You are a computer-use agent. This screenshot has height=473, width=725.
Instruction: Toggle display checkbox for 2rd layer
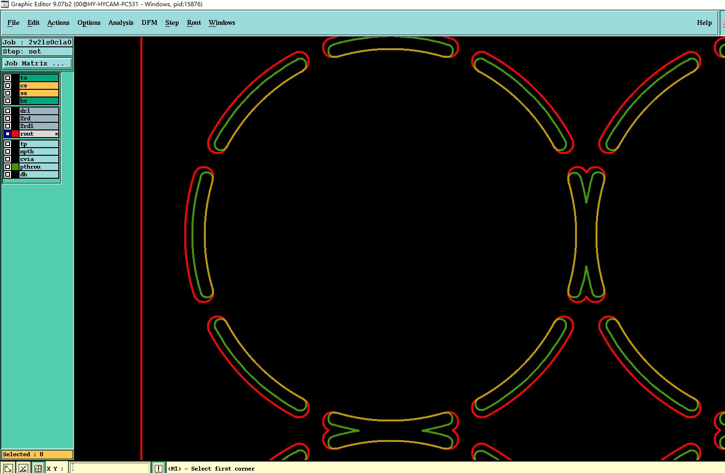[8, 118]
